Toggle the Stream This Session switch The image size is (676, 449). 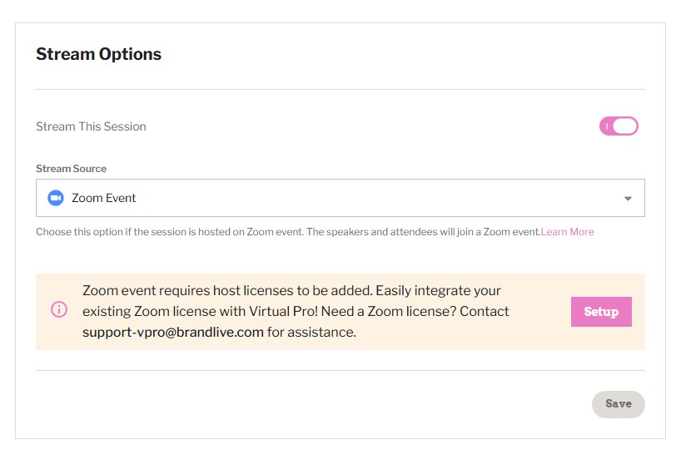click(619, 126)
